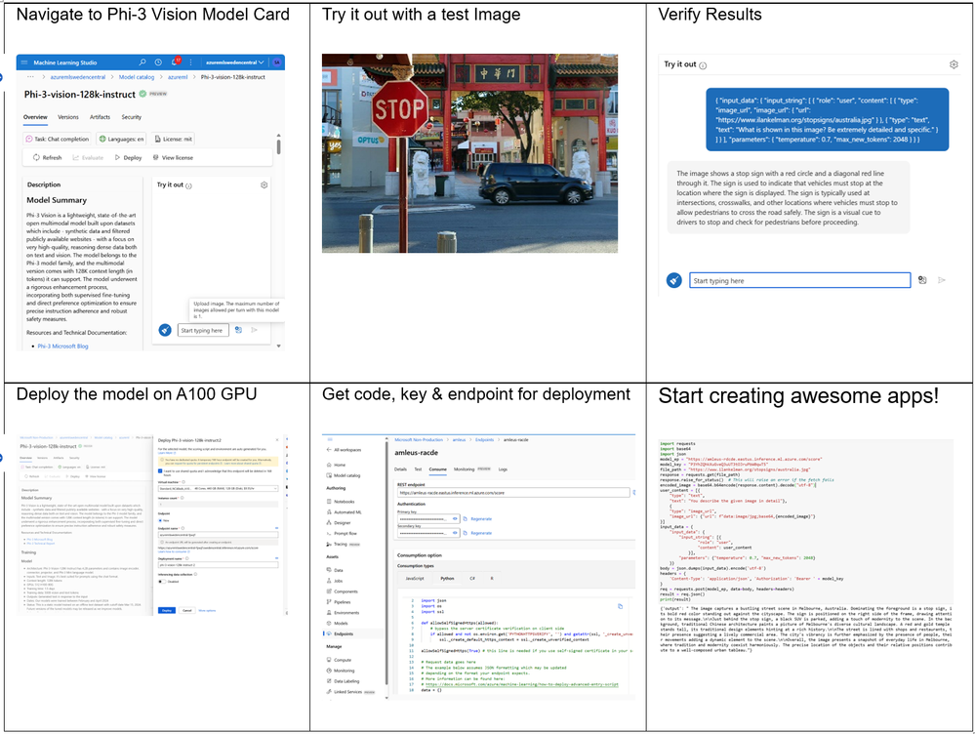Select the Consume tab of amleus-racde

tap(438, 469)
